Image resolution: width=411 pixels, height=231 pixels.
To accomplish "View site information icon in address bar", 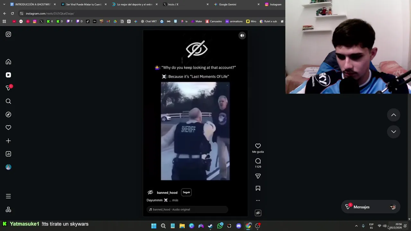I will click(x=22, y=13).
